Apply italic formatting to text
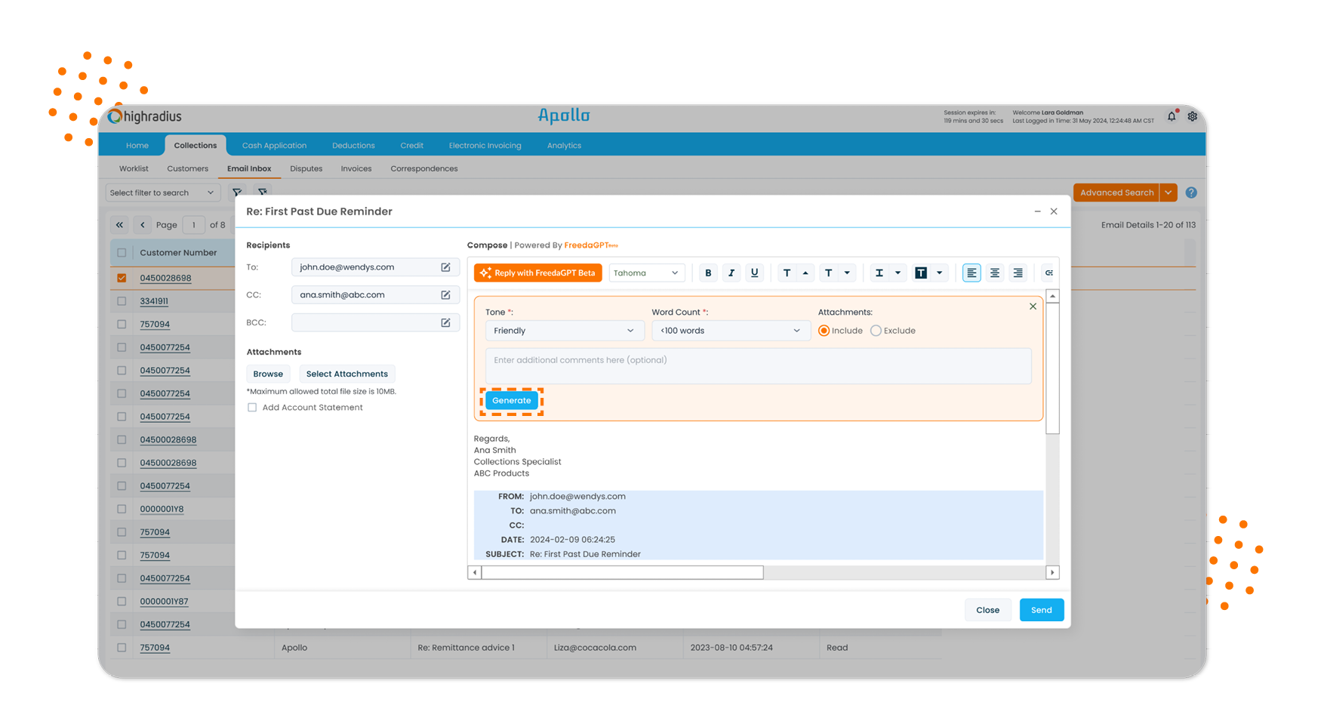The width and height of the screenshot is (1321, 724). [731, 273]
